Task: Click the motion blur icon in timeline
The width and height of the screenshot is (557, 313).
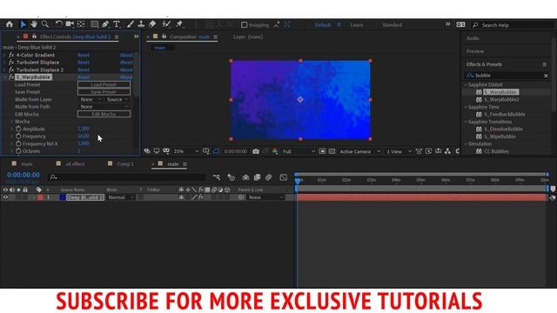Action: [x=269, y=177]
